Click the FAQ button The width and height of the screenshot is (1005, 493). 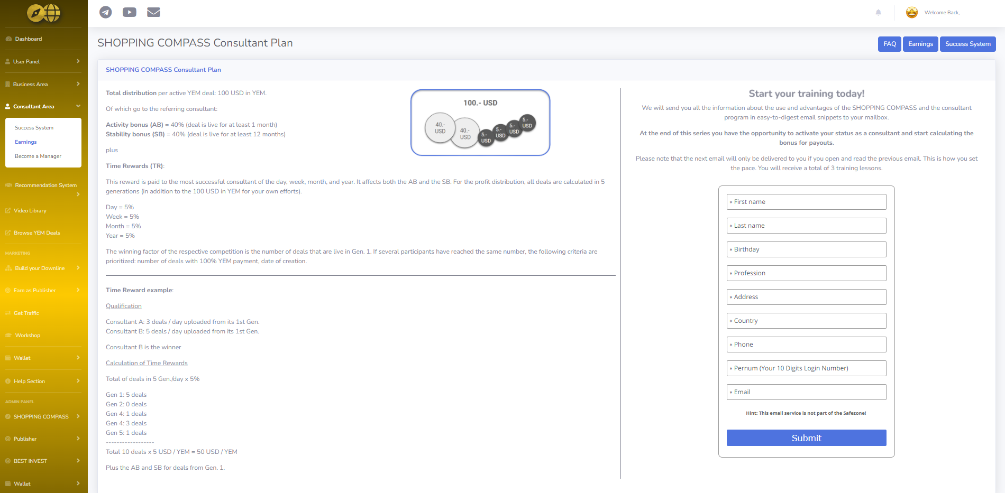tap(890, 44)
